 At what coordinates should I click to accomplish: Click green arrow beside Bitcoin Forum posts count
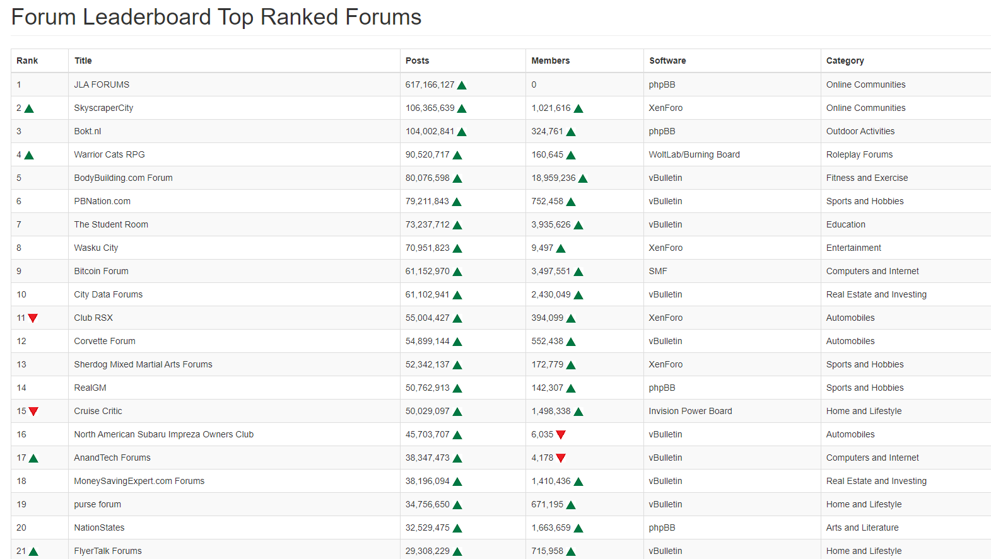(x=457, y=272)
